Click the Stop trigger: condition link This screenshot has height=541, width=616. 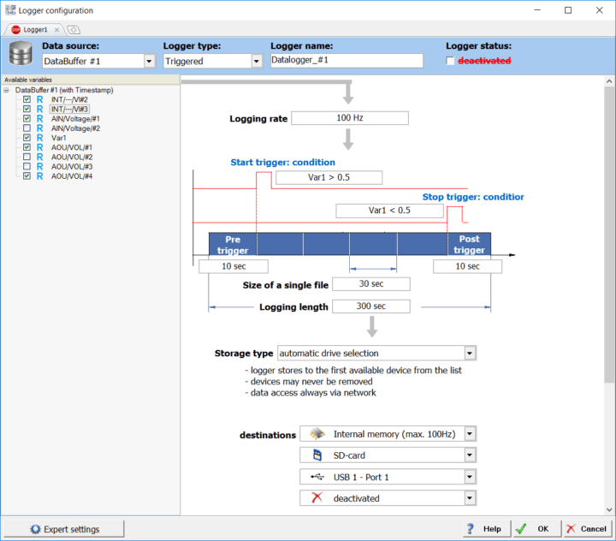pos(473,197)
